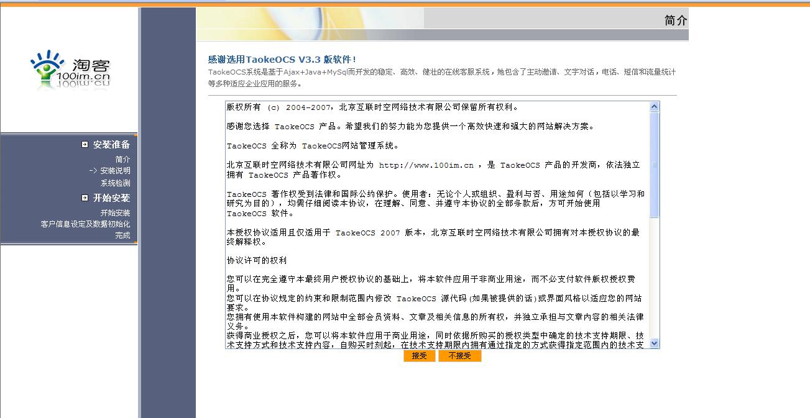Click the license text scrollbar thumb
This screenshot has width=810, height=418.
pyautogui.click(x=654, y=165)
